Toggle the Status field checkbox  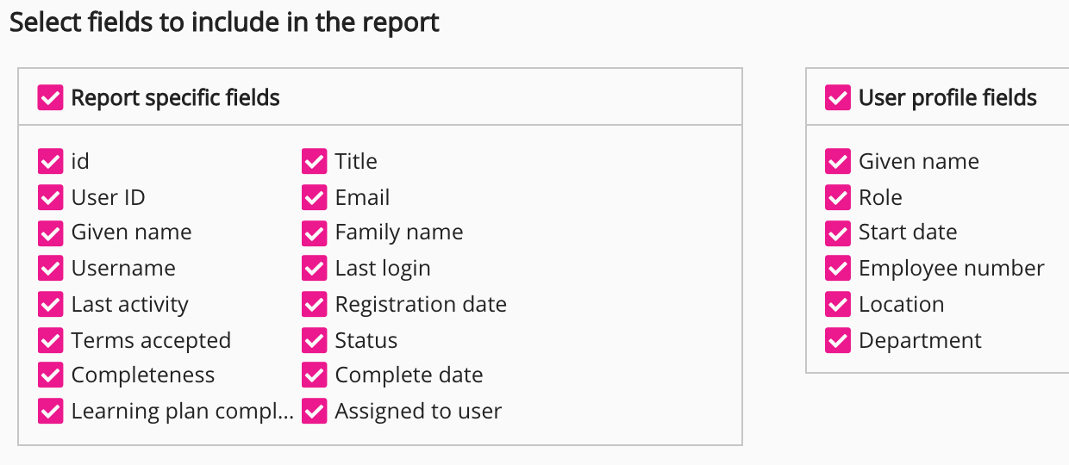[x=315, y=340]
